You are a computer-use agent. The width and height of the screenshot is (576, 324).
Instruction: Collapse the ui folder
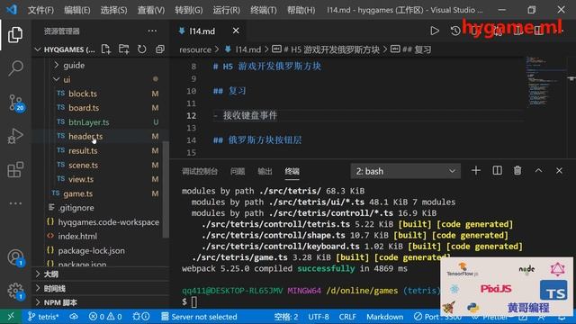coord(67,79)
